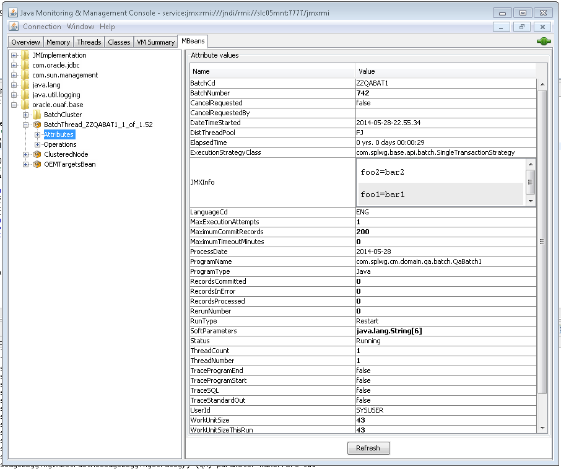This screenshot has width=561, height=469.
Task: Click the BatchCluster folder icon
Action: tap(37, 115)
